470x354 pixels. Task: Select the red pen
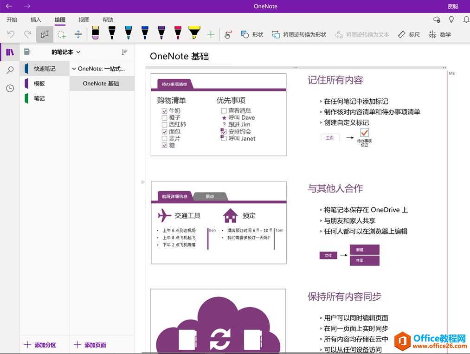[178, 32]
